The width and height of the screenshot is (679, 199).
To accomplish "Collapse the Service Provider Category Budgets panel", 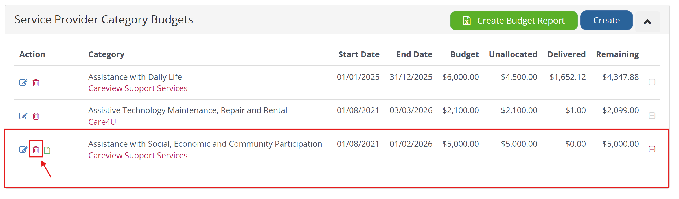I will coord(647,22).
